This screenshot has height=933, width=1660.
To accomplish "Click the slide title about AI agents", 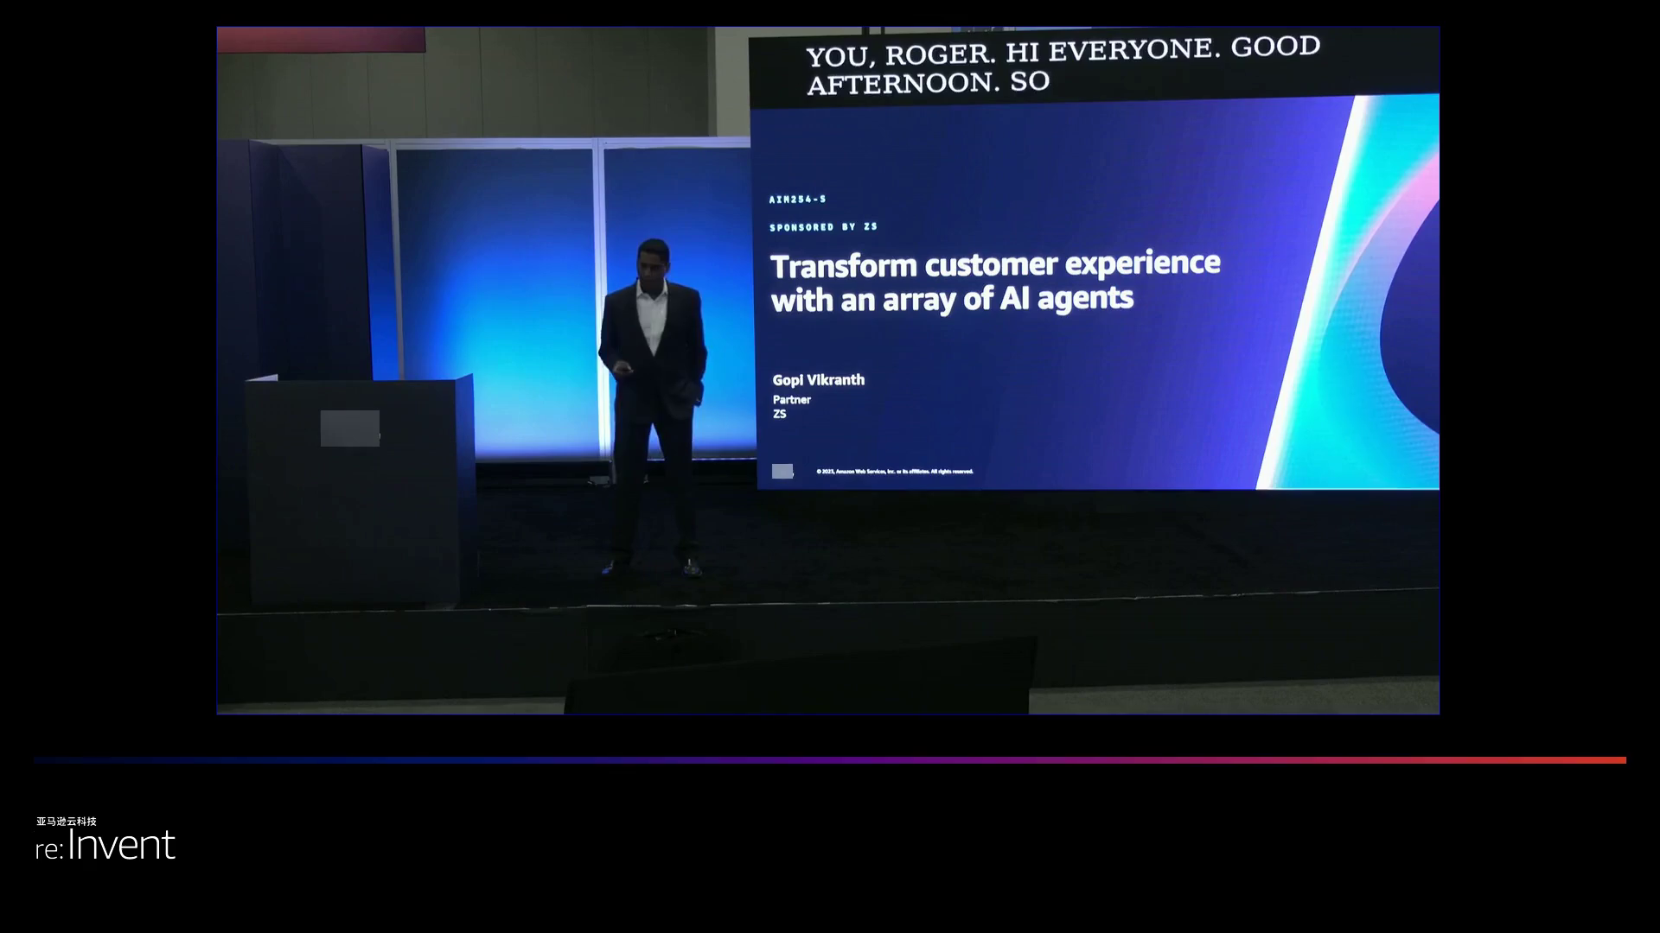I will [994, 282].
